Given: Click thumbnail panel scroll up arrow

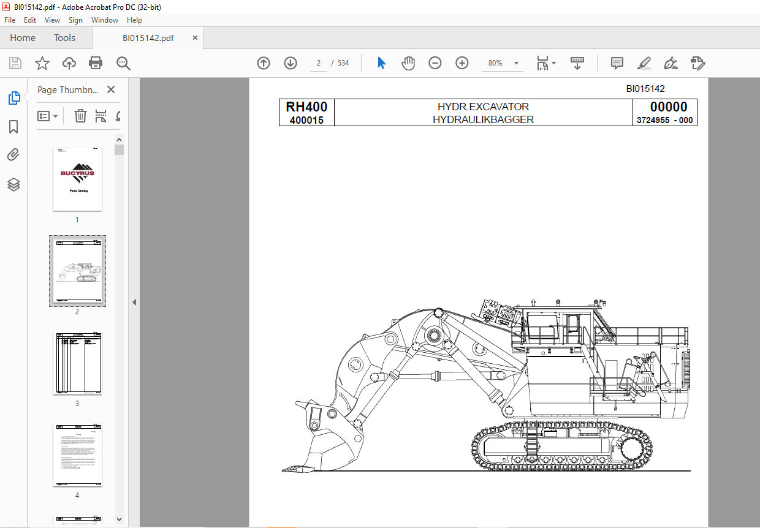Looking at the screenshot, I should (x=119, y=140).
